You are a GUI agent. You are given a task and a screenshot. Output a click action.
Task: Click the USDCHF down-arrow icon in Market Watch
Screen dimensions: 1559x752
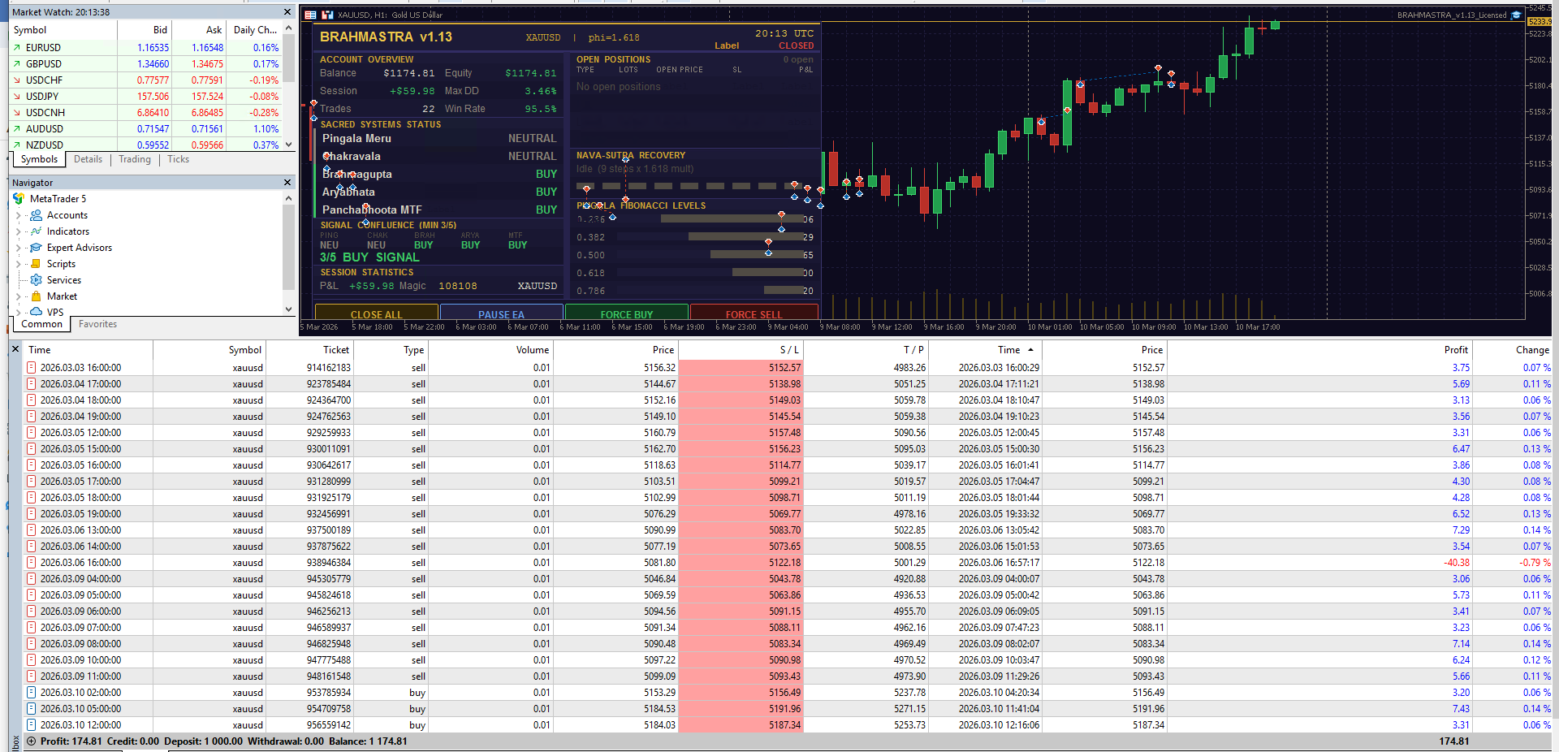[17, 80]
